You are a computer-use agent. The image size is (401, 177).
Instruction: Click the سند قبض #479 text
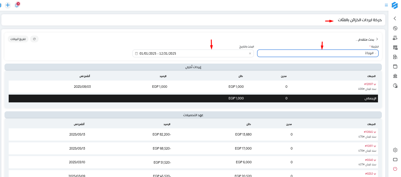(368, 137)
